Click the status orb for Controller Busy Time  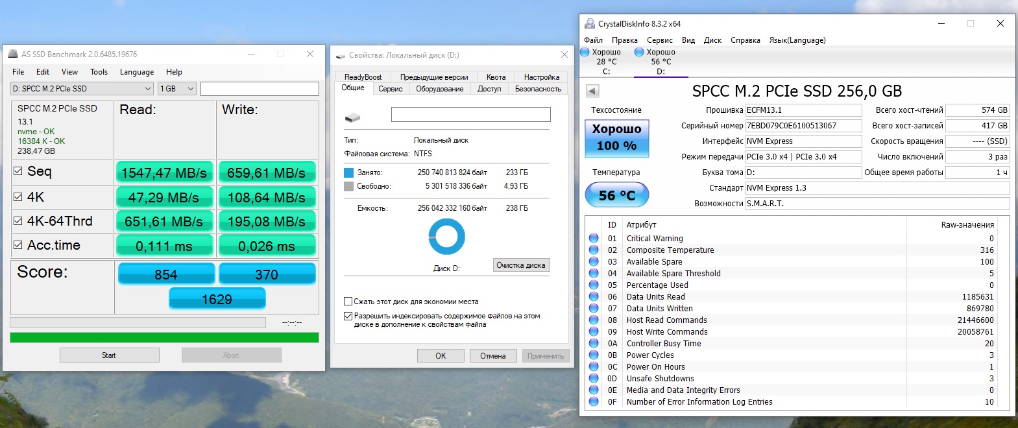pyautogui.click(x=594, y=343)
